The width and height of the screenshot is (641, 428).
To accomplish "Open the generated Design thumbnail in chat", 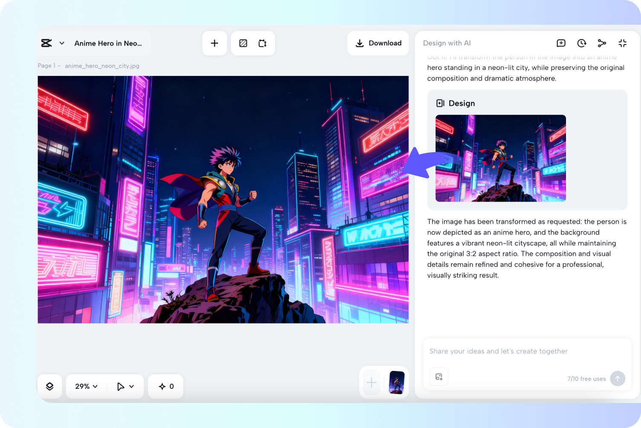I will pos(501,158).
